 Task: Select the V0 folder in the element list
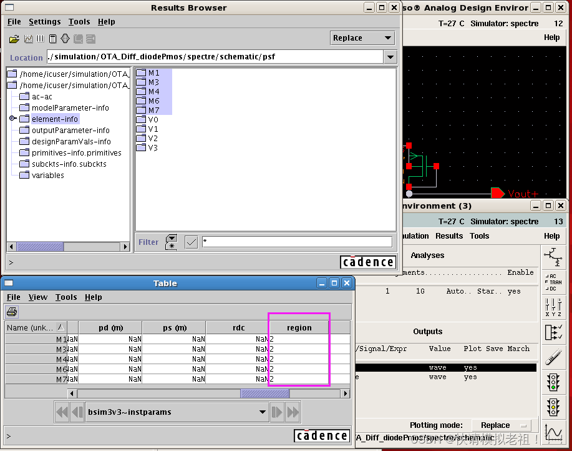(147, 119)
